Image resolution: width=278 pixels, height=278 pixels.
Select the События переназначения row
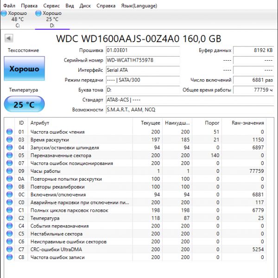coord(135,226)
